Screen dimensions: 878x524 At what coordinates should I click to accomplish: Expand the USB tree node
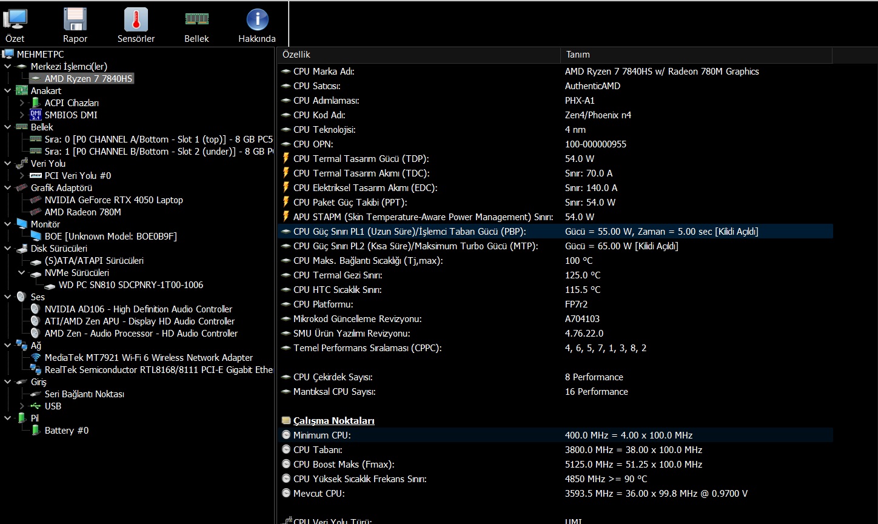click(x=22, y=406)
